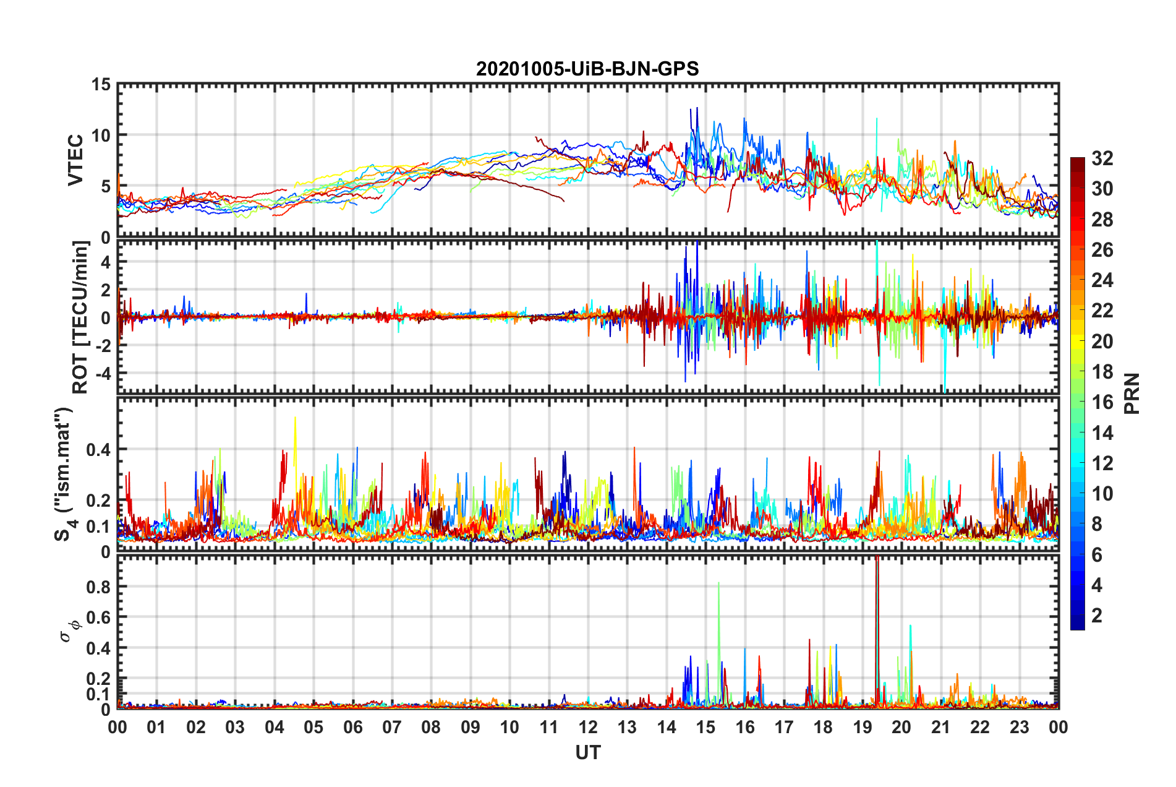The width and height of the screenshot is (1176, 787).
Task: Click colorbar tick value 8
Action: 1097,524
